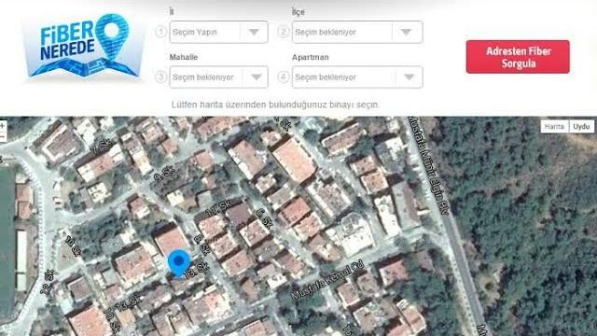Open the İl province dropdown
This screenshot has width=597, height=336.
[x=218, y=32]
